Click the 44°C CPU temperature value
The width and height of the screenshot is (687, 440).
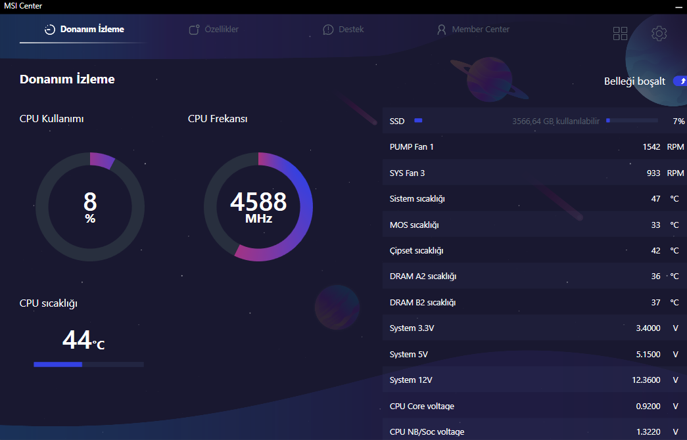tap(83, 340)
